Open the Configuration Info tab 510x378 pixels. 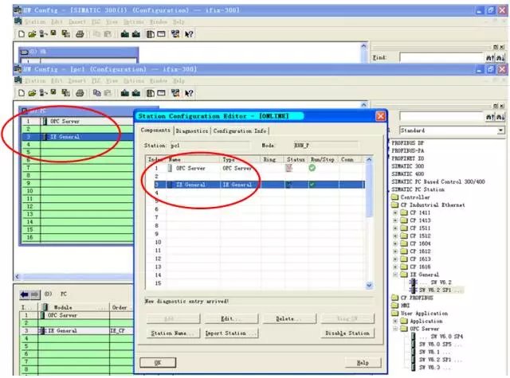240,131
